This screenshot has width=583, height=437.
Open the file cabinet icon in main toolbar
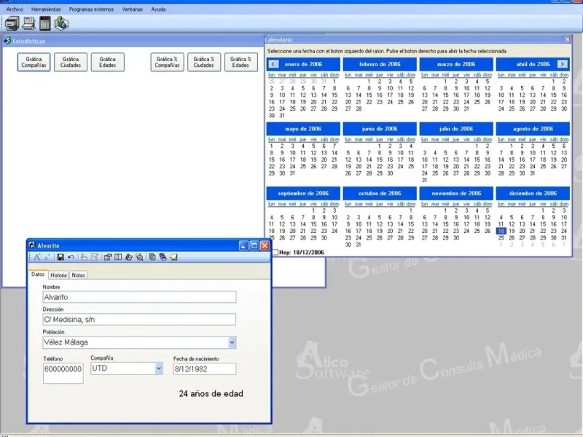[12, 23]
